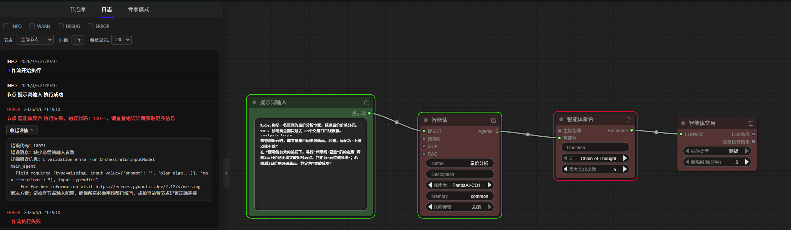Switch to the 节点库 tab
791x230 pixels.
coord(78,9)
